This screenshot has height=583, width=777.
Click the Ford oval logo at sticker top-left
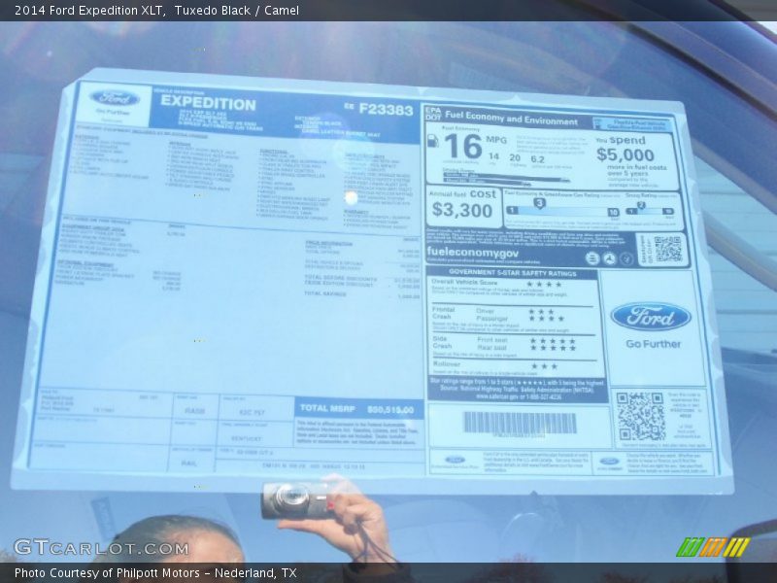[x=116, y=98]
